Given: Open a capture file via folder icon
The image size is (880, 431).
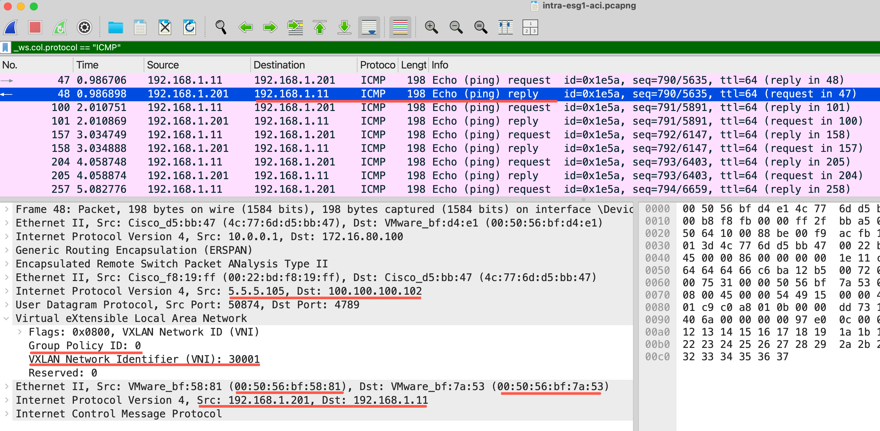Looking at the screenshot, I should click(x=115, y=27).
